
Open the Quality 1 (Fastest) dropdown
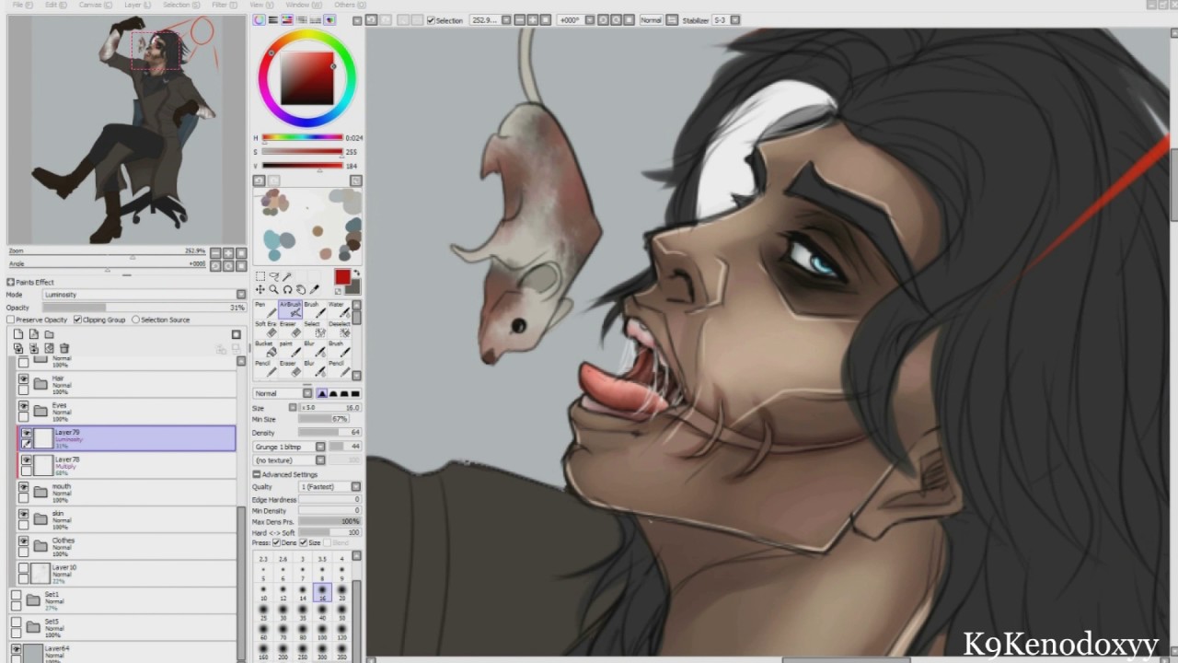pyautogui.click(x=329, y=487)
